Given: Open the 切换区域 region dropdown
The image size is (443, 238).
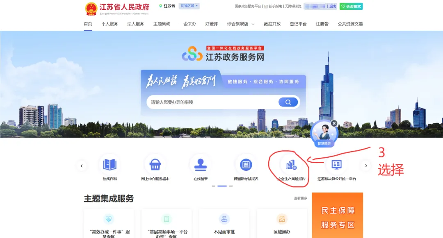Looking at the screenshot, I should [x=189, y=6].
